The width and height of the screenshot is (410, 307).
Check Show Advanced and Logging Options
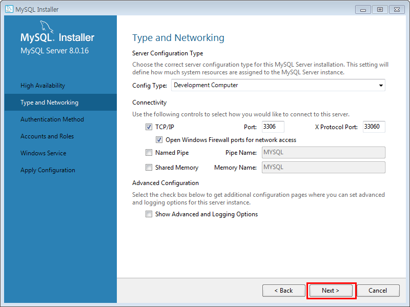pyautogui.click(x=149, y=214)
